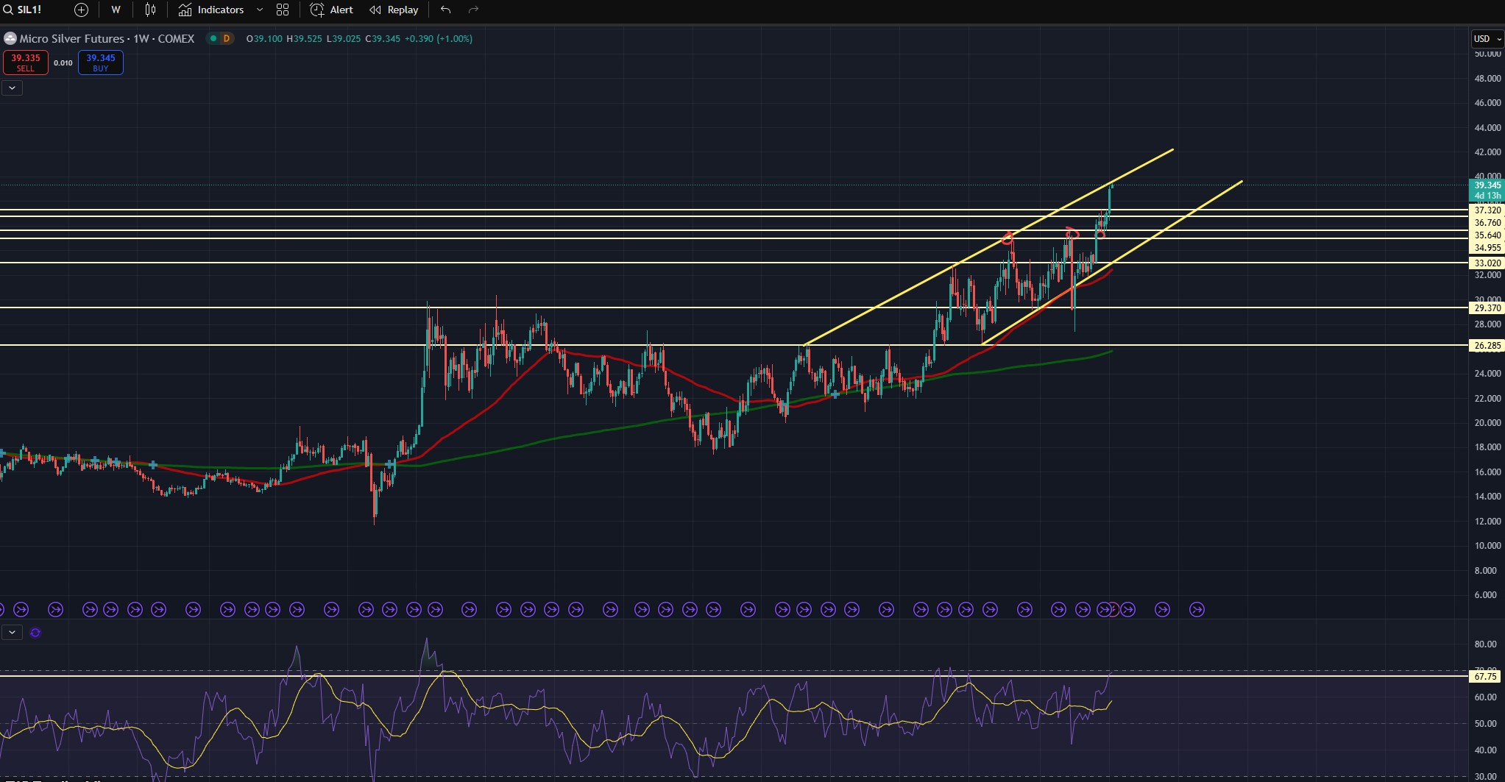
Task: Click the 39.345 current price label
Action: [x=1487, y=185]
